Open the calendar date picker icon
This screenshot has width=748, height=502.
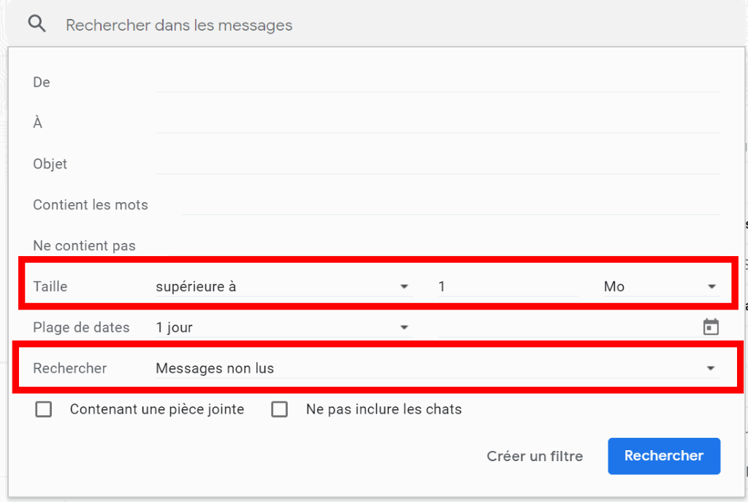pos(711,327)
